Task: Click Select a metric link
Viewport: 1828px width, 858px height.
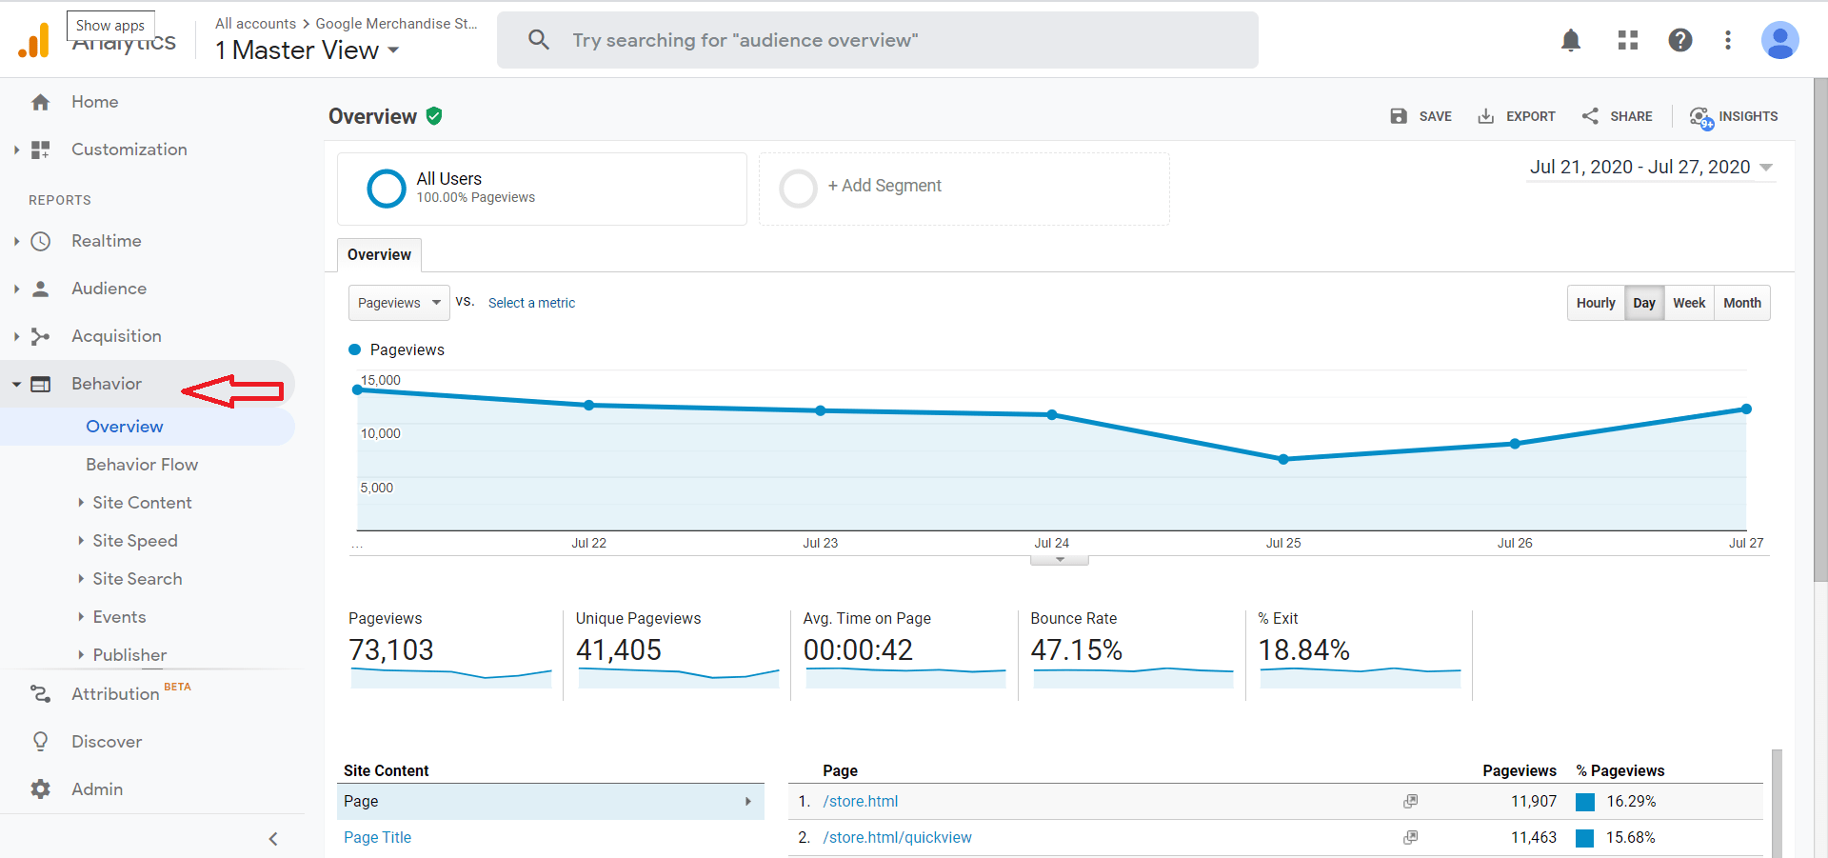Action: click(531, 303)
